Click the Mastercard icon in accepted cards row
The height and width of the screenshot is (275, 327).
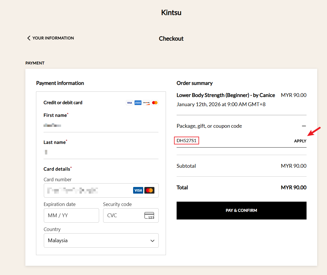click(x=155, y=103)
